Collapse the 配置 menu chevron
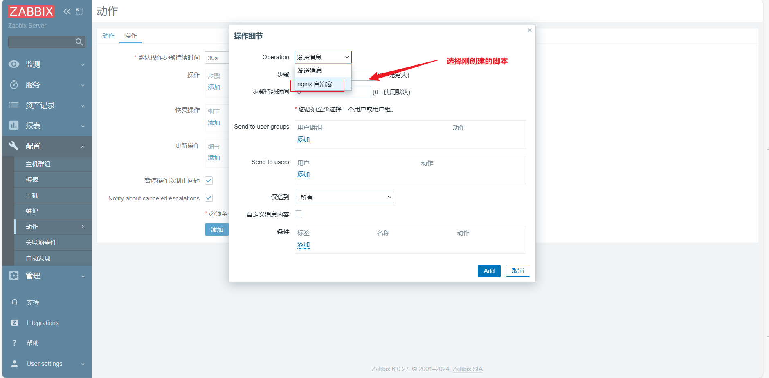Viewport: 769px width, 378px height. click(x=83, y=147)
